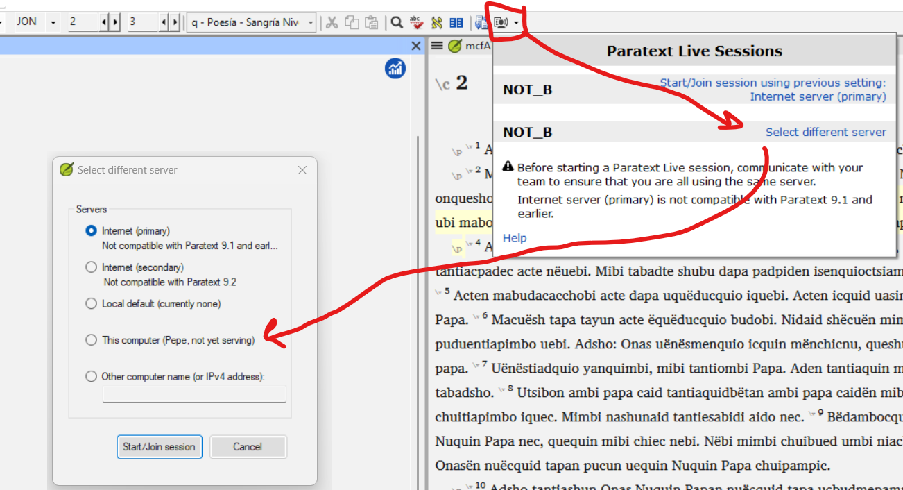903x490 pixels.
Task: Open the q - Poesía paragraph style dropdown
Action: click(x=311, y=22)
